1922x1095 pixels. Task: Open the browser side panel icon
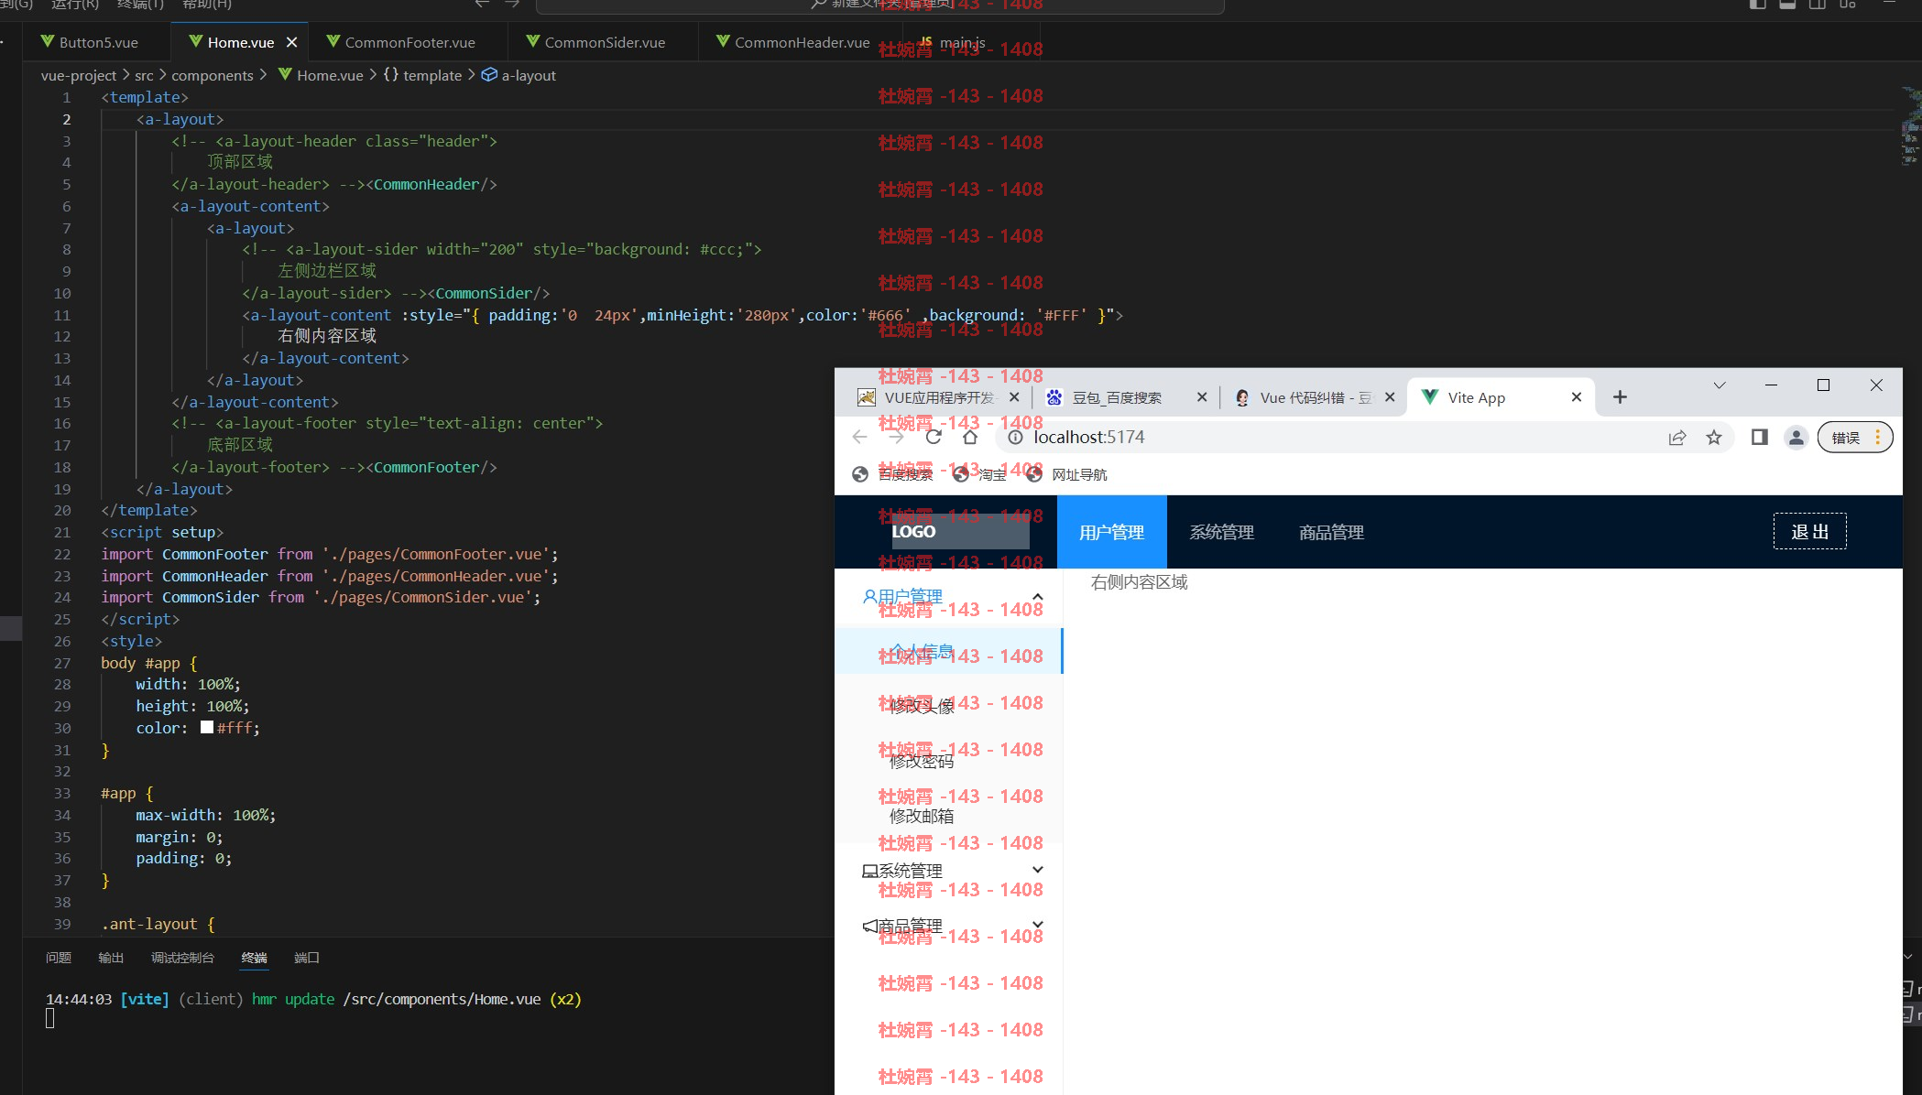[x=1759, y=437]
